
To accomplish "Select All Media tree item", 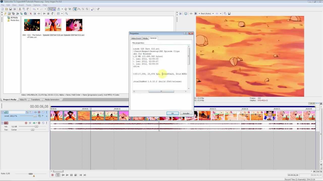I will pos(14,18).
